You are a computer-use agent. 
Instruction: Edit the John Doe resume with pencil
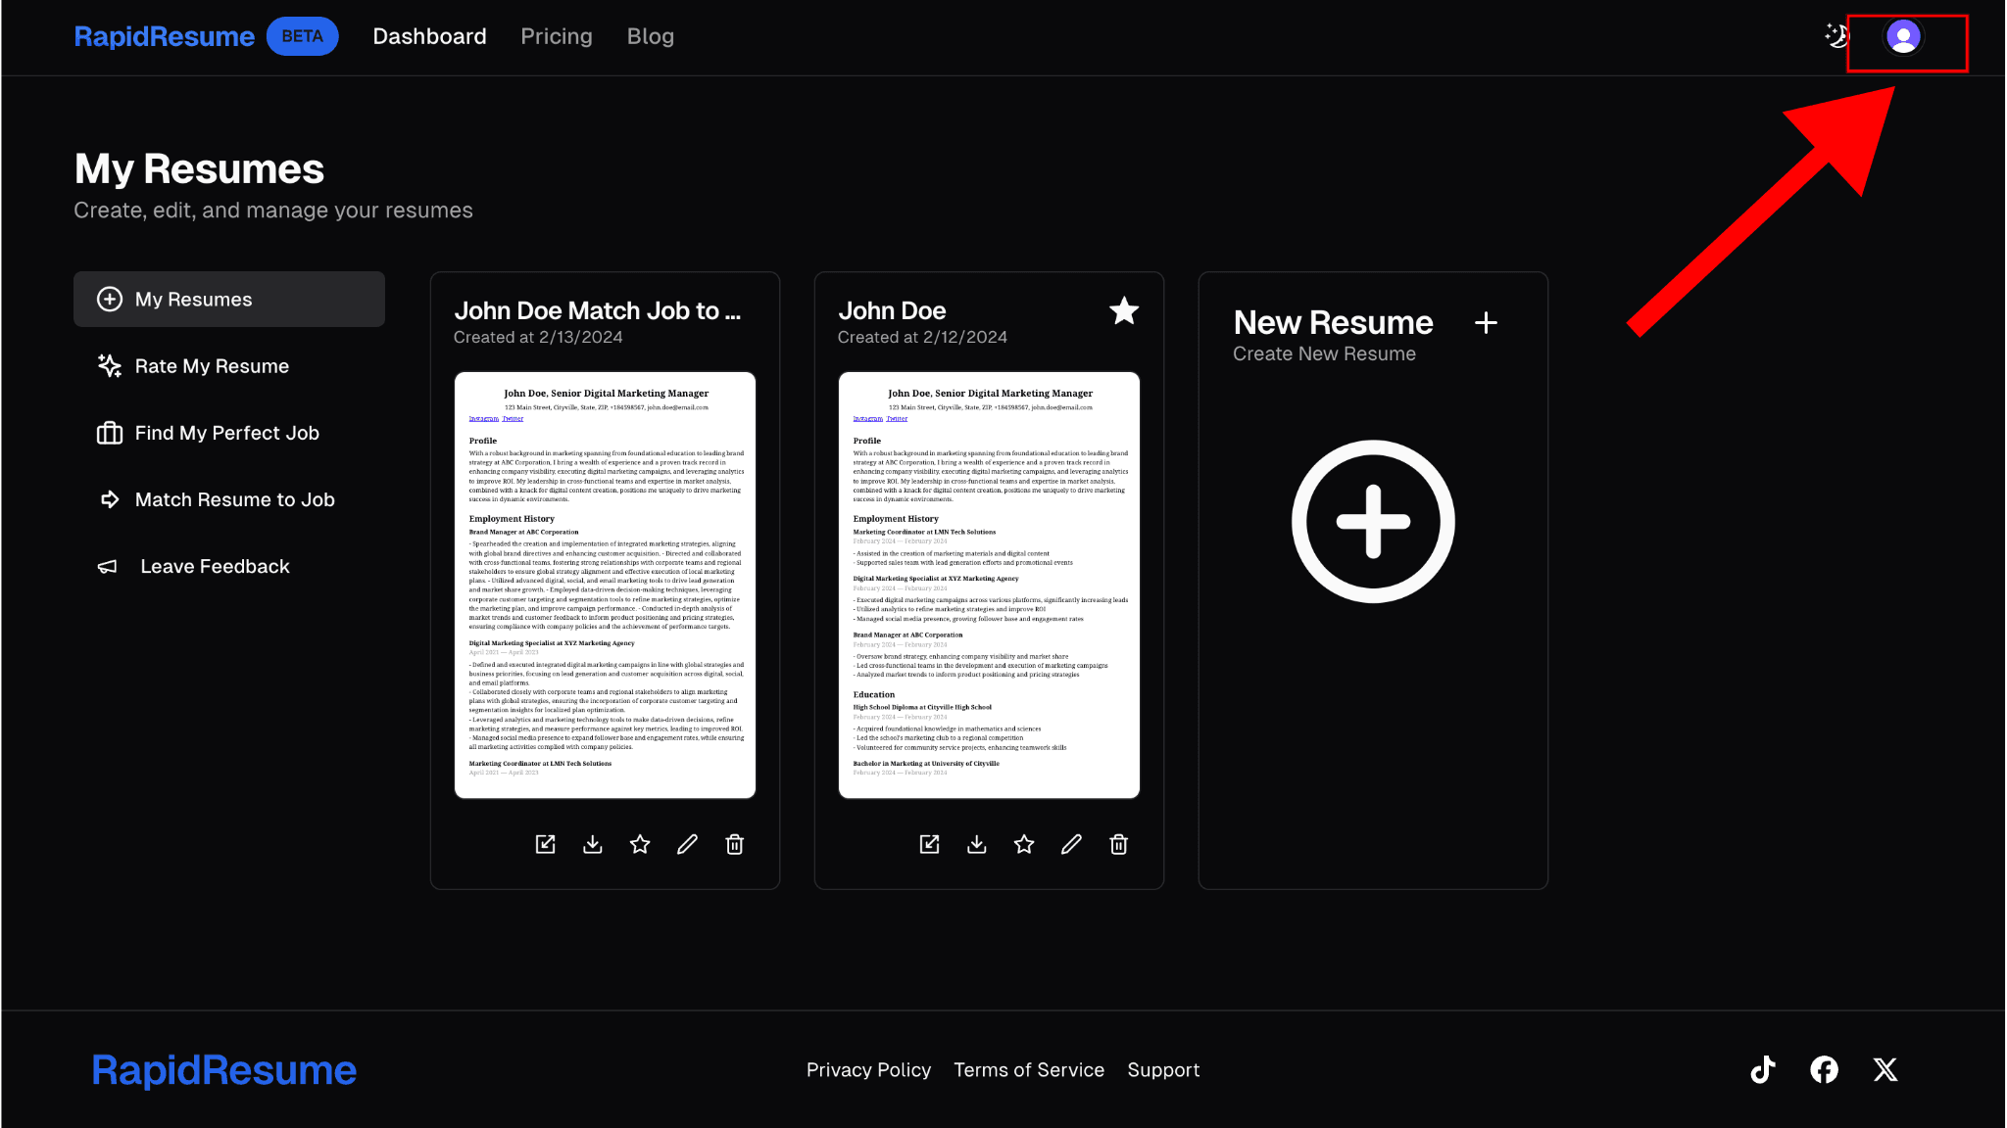coord(1071,844)
